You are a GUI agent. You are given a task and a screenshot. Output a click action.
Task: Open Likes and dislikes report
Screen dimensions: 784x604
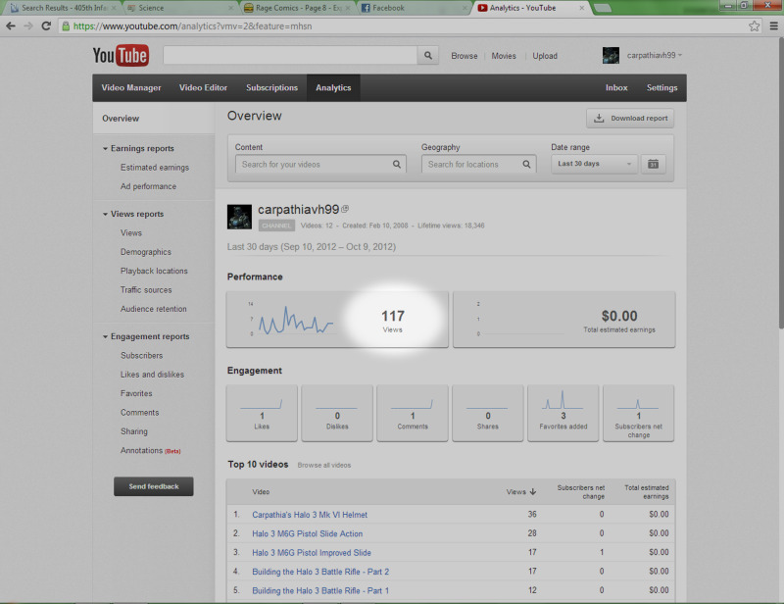click(152, 375)
